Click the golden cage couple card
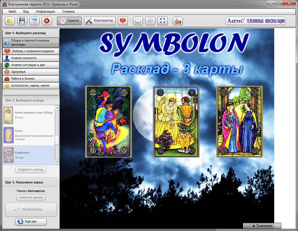 click(176, 122)
